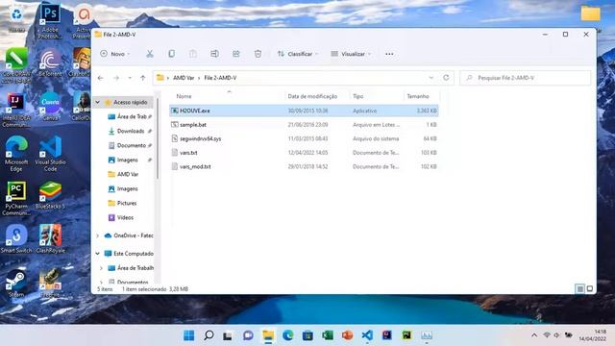Refresh the current folder view
This screenshot has width=615, height=346.
(446, 78)
